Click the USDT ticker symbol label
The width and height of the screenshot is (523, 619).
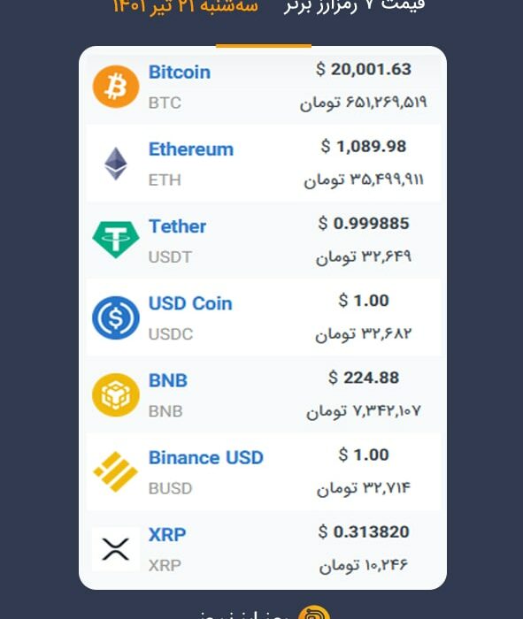170,257
